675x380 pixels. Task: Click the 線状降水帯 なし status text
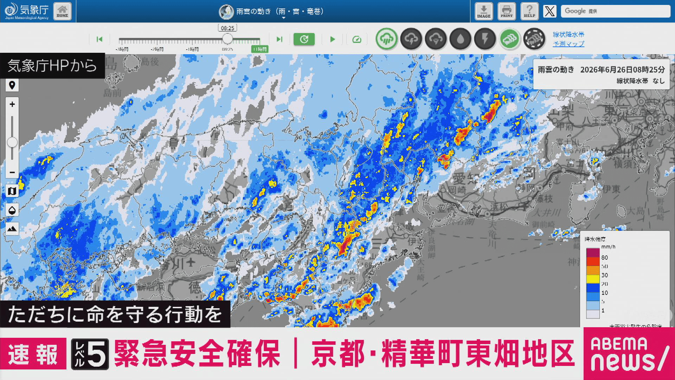click(641, 81)
